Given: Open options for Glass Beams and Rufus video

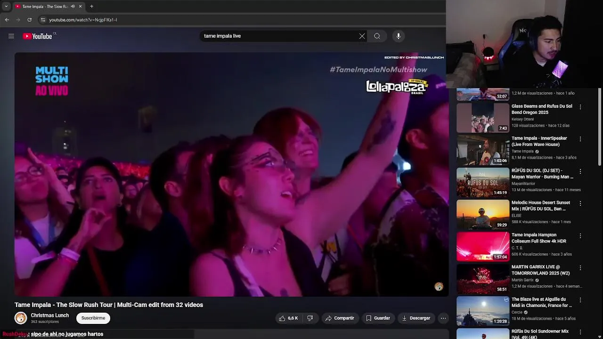Looking at the screenshot, I should (580, 107).
